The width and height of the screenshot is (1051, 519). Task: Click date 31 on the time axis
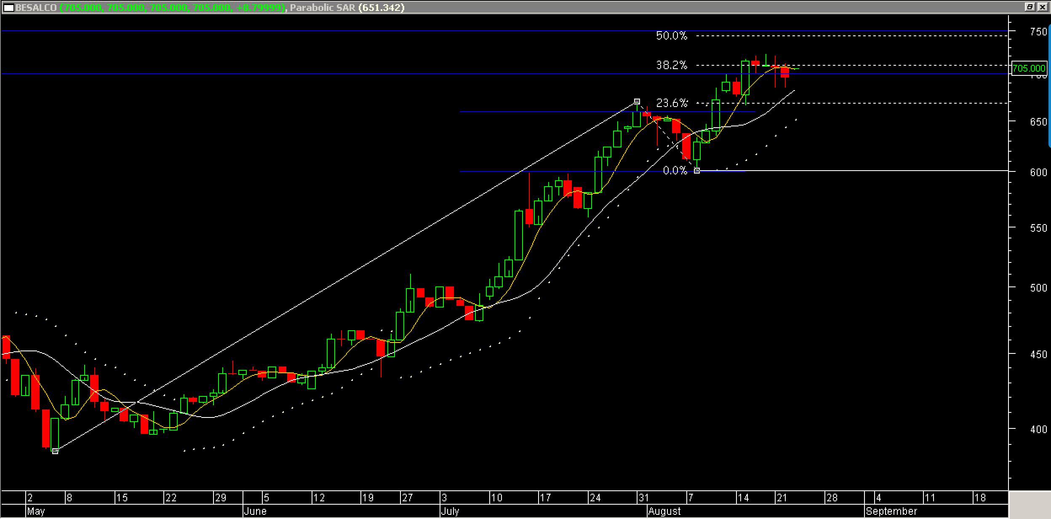click(x=643, y=498)
